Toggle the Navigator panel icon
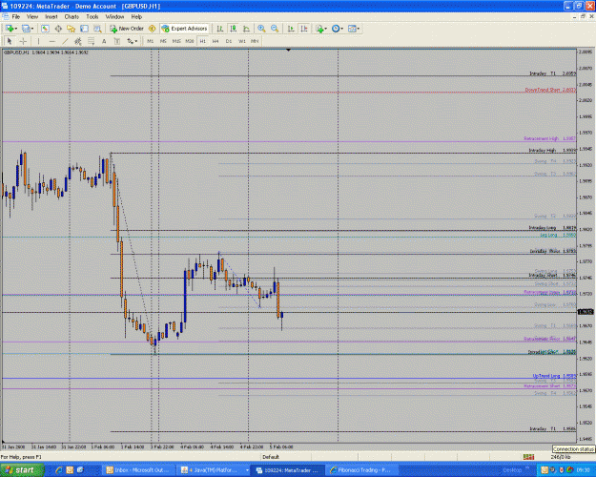596x477 pixels. (x=72, y=29)
